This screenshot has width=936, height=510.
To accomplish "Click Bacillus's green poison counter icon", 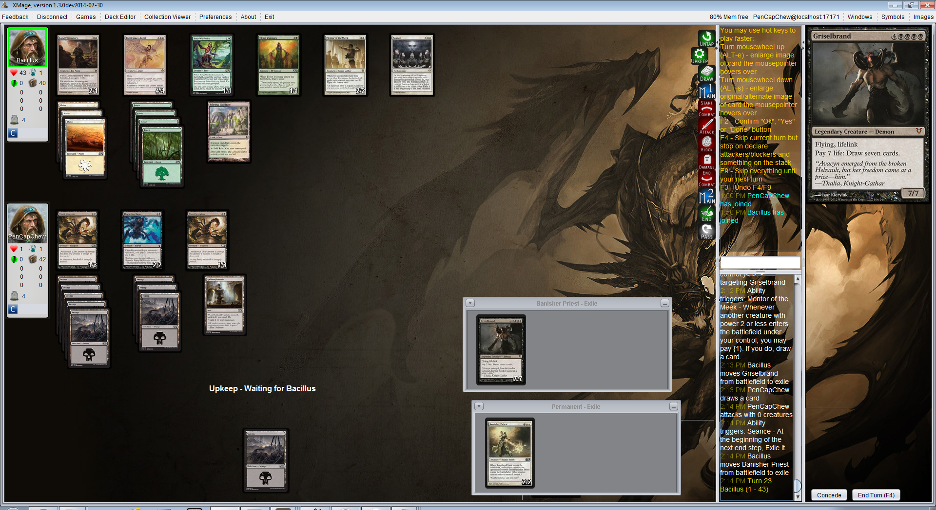I will pyautogui.click(x=14, y=83).
